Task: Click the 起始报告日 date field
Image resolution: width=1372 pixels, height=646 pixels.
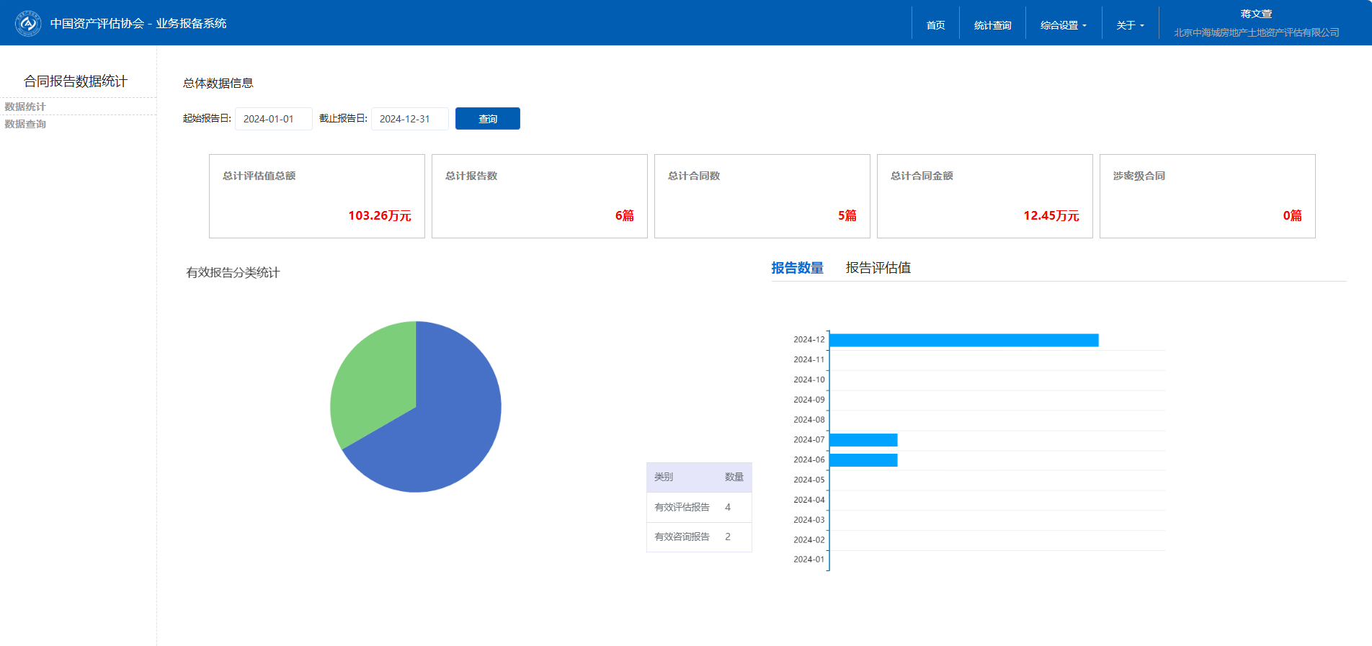Action: [273, 119]
